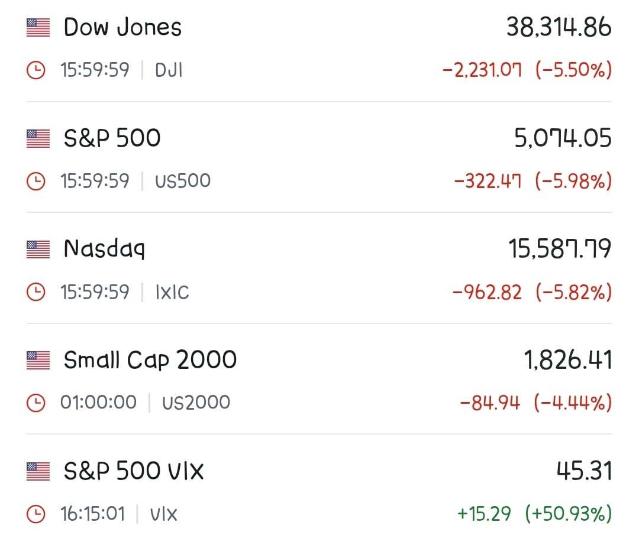
Task: Select the VIX change +15.29 (+50.93%)
Action: (x=535, y=513)
